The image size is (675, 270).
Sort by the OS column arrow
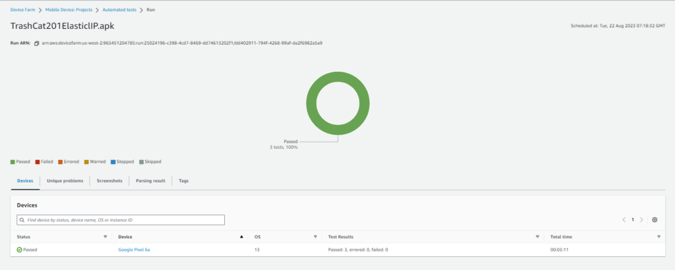click(315, 237)
